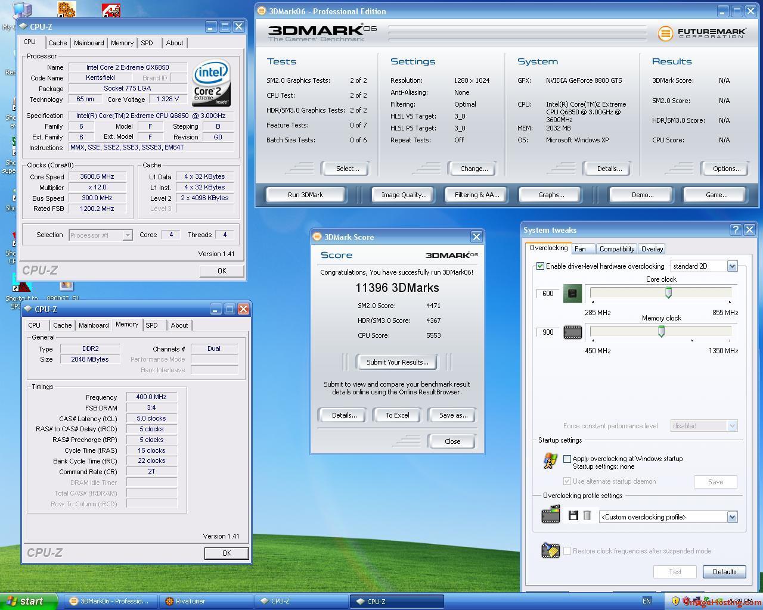This screenshot has height=610, width=763.
Task: Open the My Computer desktop icon
Action: pos(21,10)
